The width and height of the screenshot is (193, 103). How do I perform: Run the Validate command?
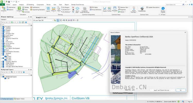click(25, 7)
